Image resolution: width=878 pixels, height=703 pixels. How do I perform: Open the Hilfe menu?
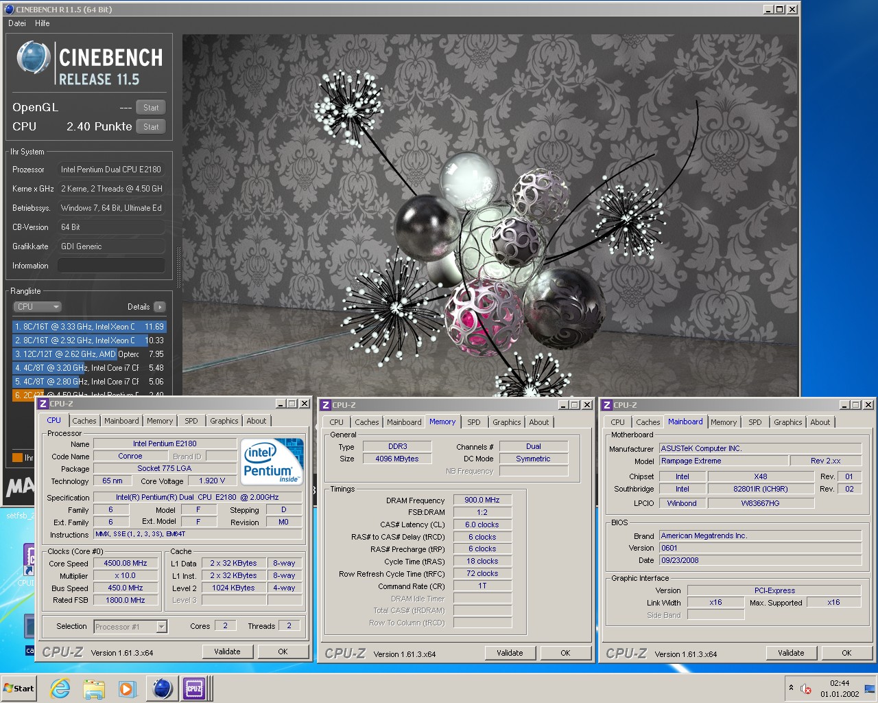[x=43, y=23]
